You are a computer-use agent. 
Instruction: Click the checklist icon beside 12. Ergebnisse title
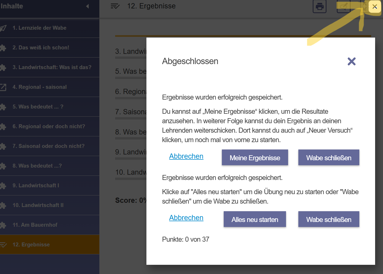(x=115, y=6)
